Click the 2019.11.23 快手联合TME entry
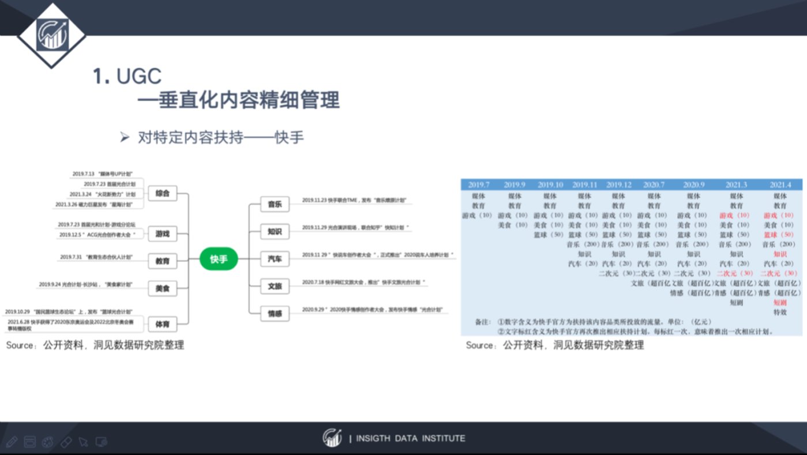This screenshot has width=807, height=455. coord(354,200)
